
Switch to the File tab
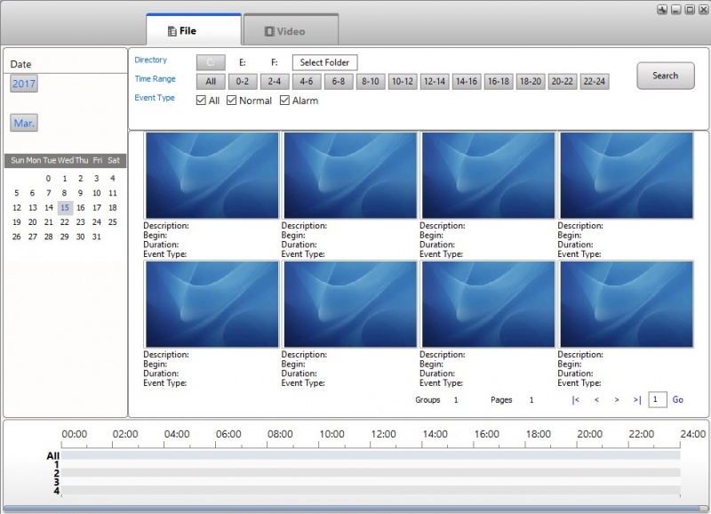tap(192, 29)
